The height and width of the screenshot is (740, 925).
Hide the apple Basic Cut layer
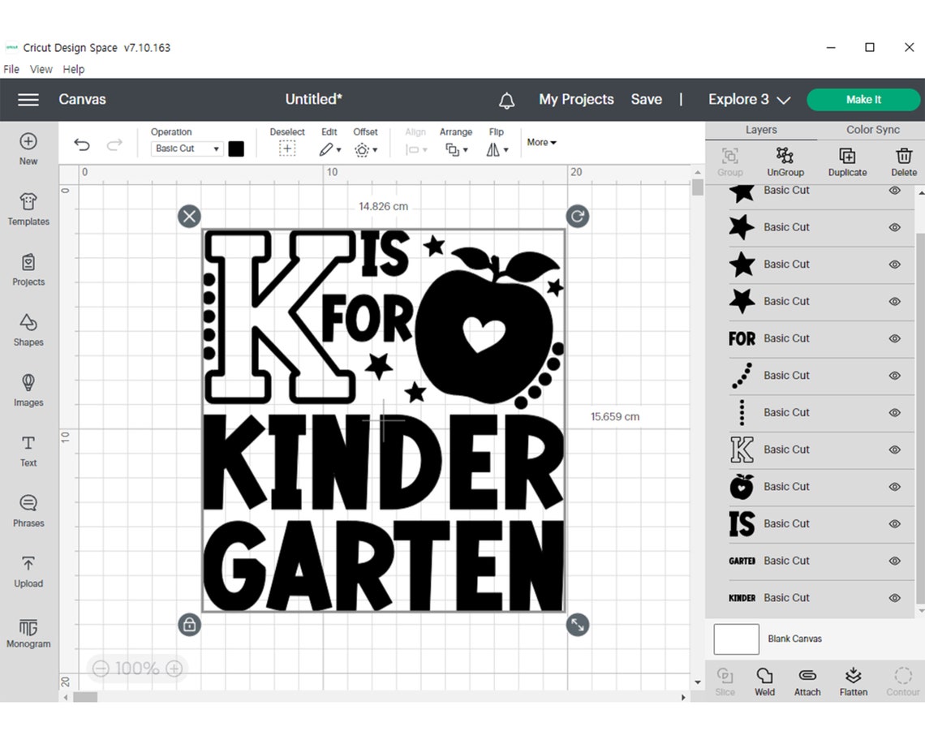click(895, 486)
